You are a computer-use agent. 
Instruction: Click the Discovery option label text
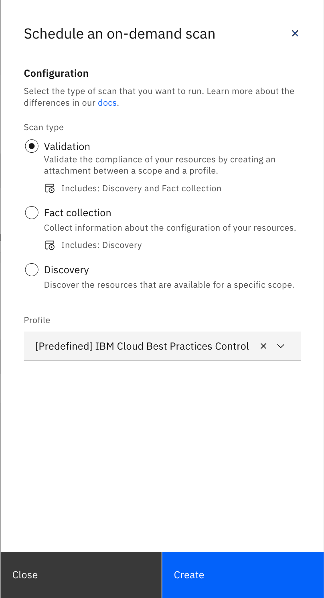pyautogui.click(x=67, y=270)
